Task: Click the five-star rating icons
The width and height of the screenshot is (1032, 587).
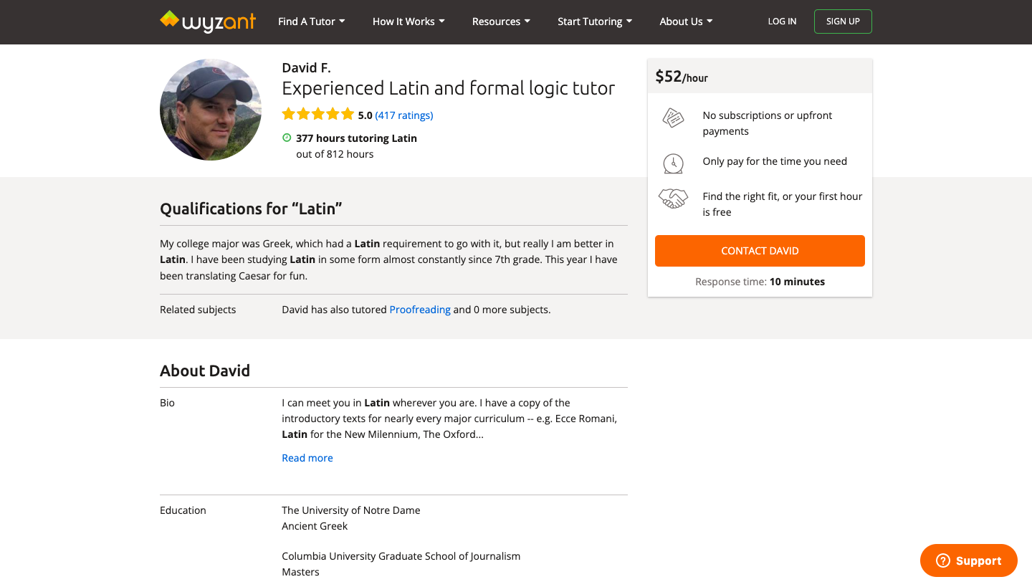Action: (x=318, y=114)
